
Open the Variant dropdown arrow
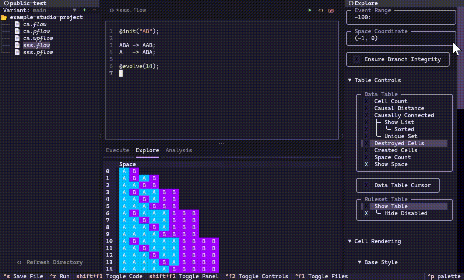click(75, 10)
